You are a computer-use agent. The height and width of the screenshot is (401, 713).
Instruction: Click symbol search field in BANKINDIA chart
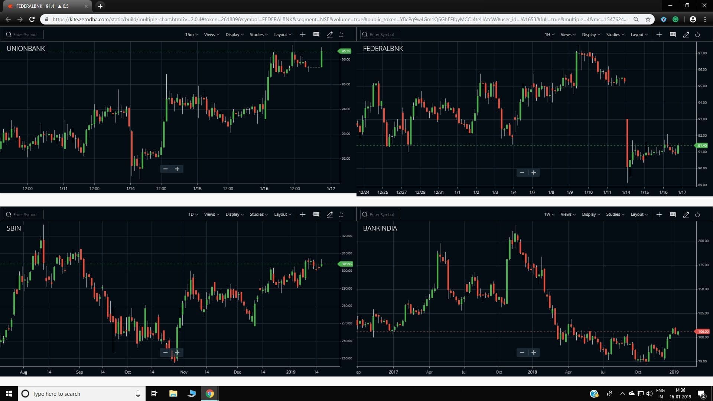(380, 214)
